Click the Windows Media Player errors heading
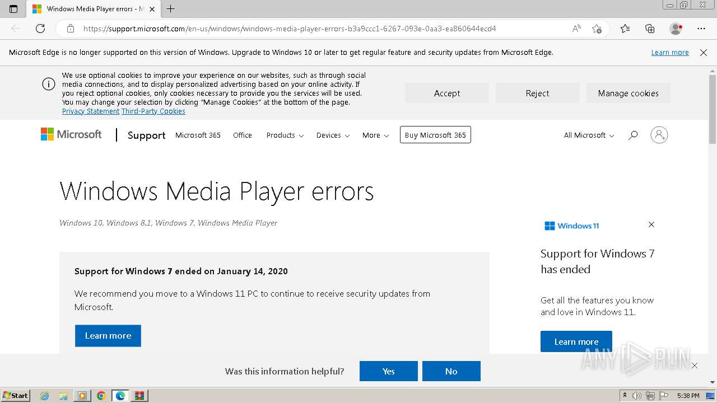The width and height of the screenshot is (717, 403). coord(217,191)
